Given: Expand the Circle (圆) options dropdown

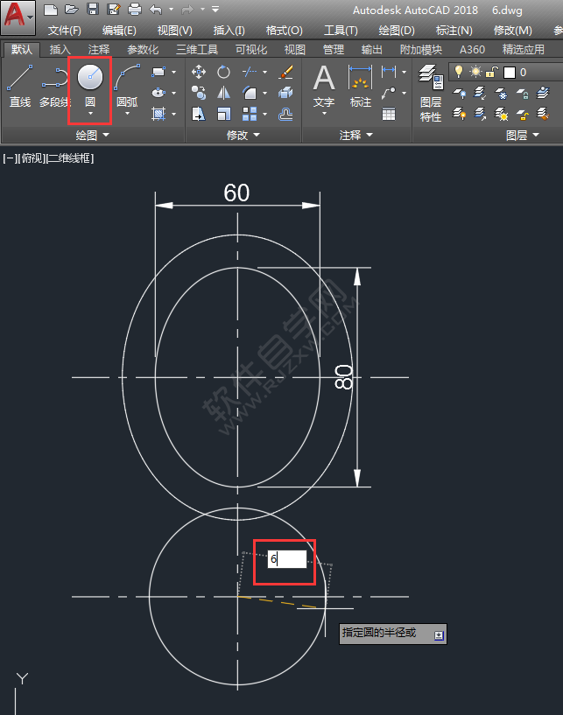Looking at the screenshot, I should (90, 114).
